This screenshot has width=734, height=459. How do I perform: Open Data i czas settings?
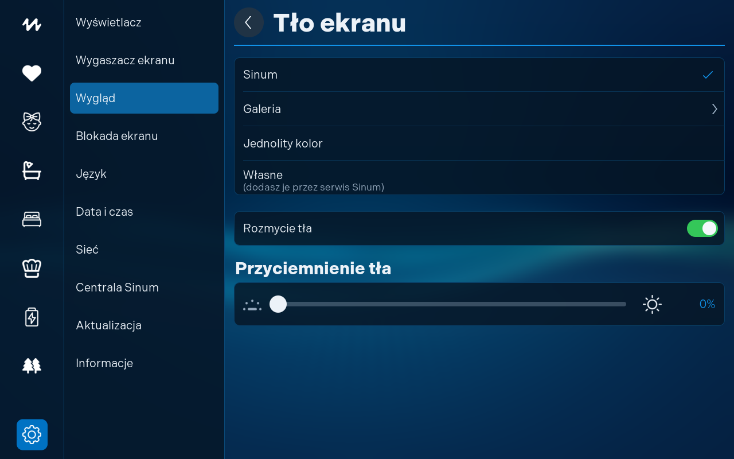[x=144, y=212]
